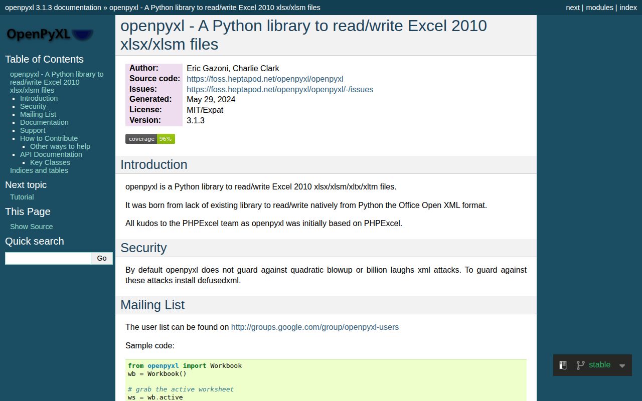
Task: Click the Security section heading
Action: click(143, 248)
